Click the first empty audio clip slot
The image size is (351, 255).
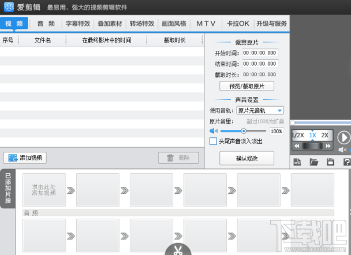pyautogui.click(x=44, y=235)
